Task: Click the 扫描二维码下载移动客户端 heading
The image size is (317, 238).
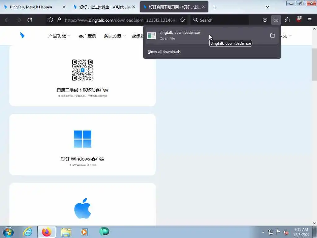Action: tap(82, 90)
